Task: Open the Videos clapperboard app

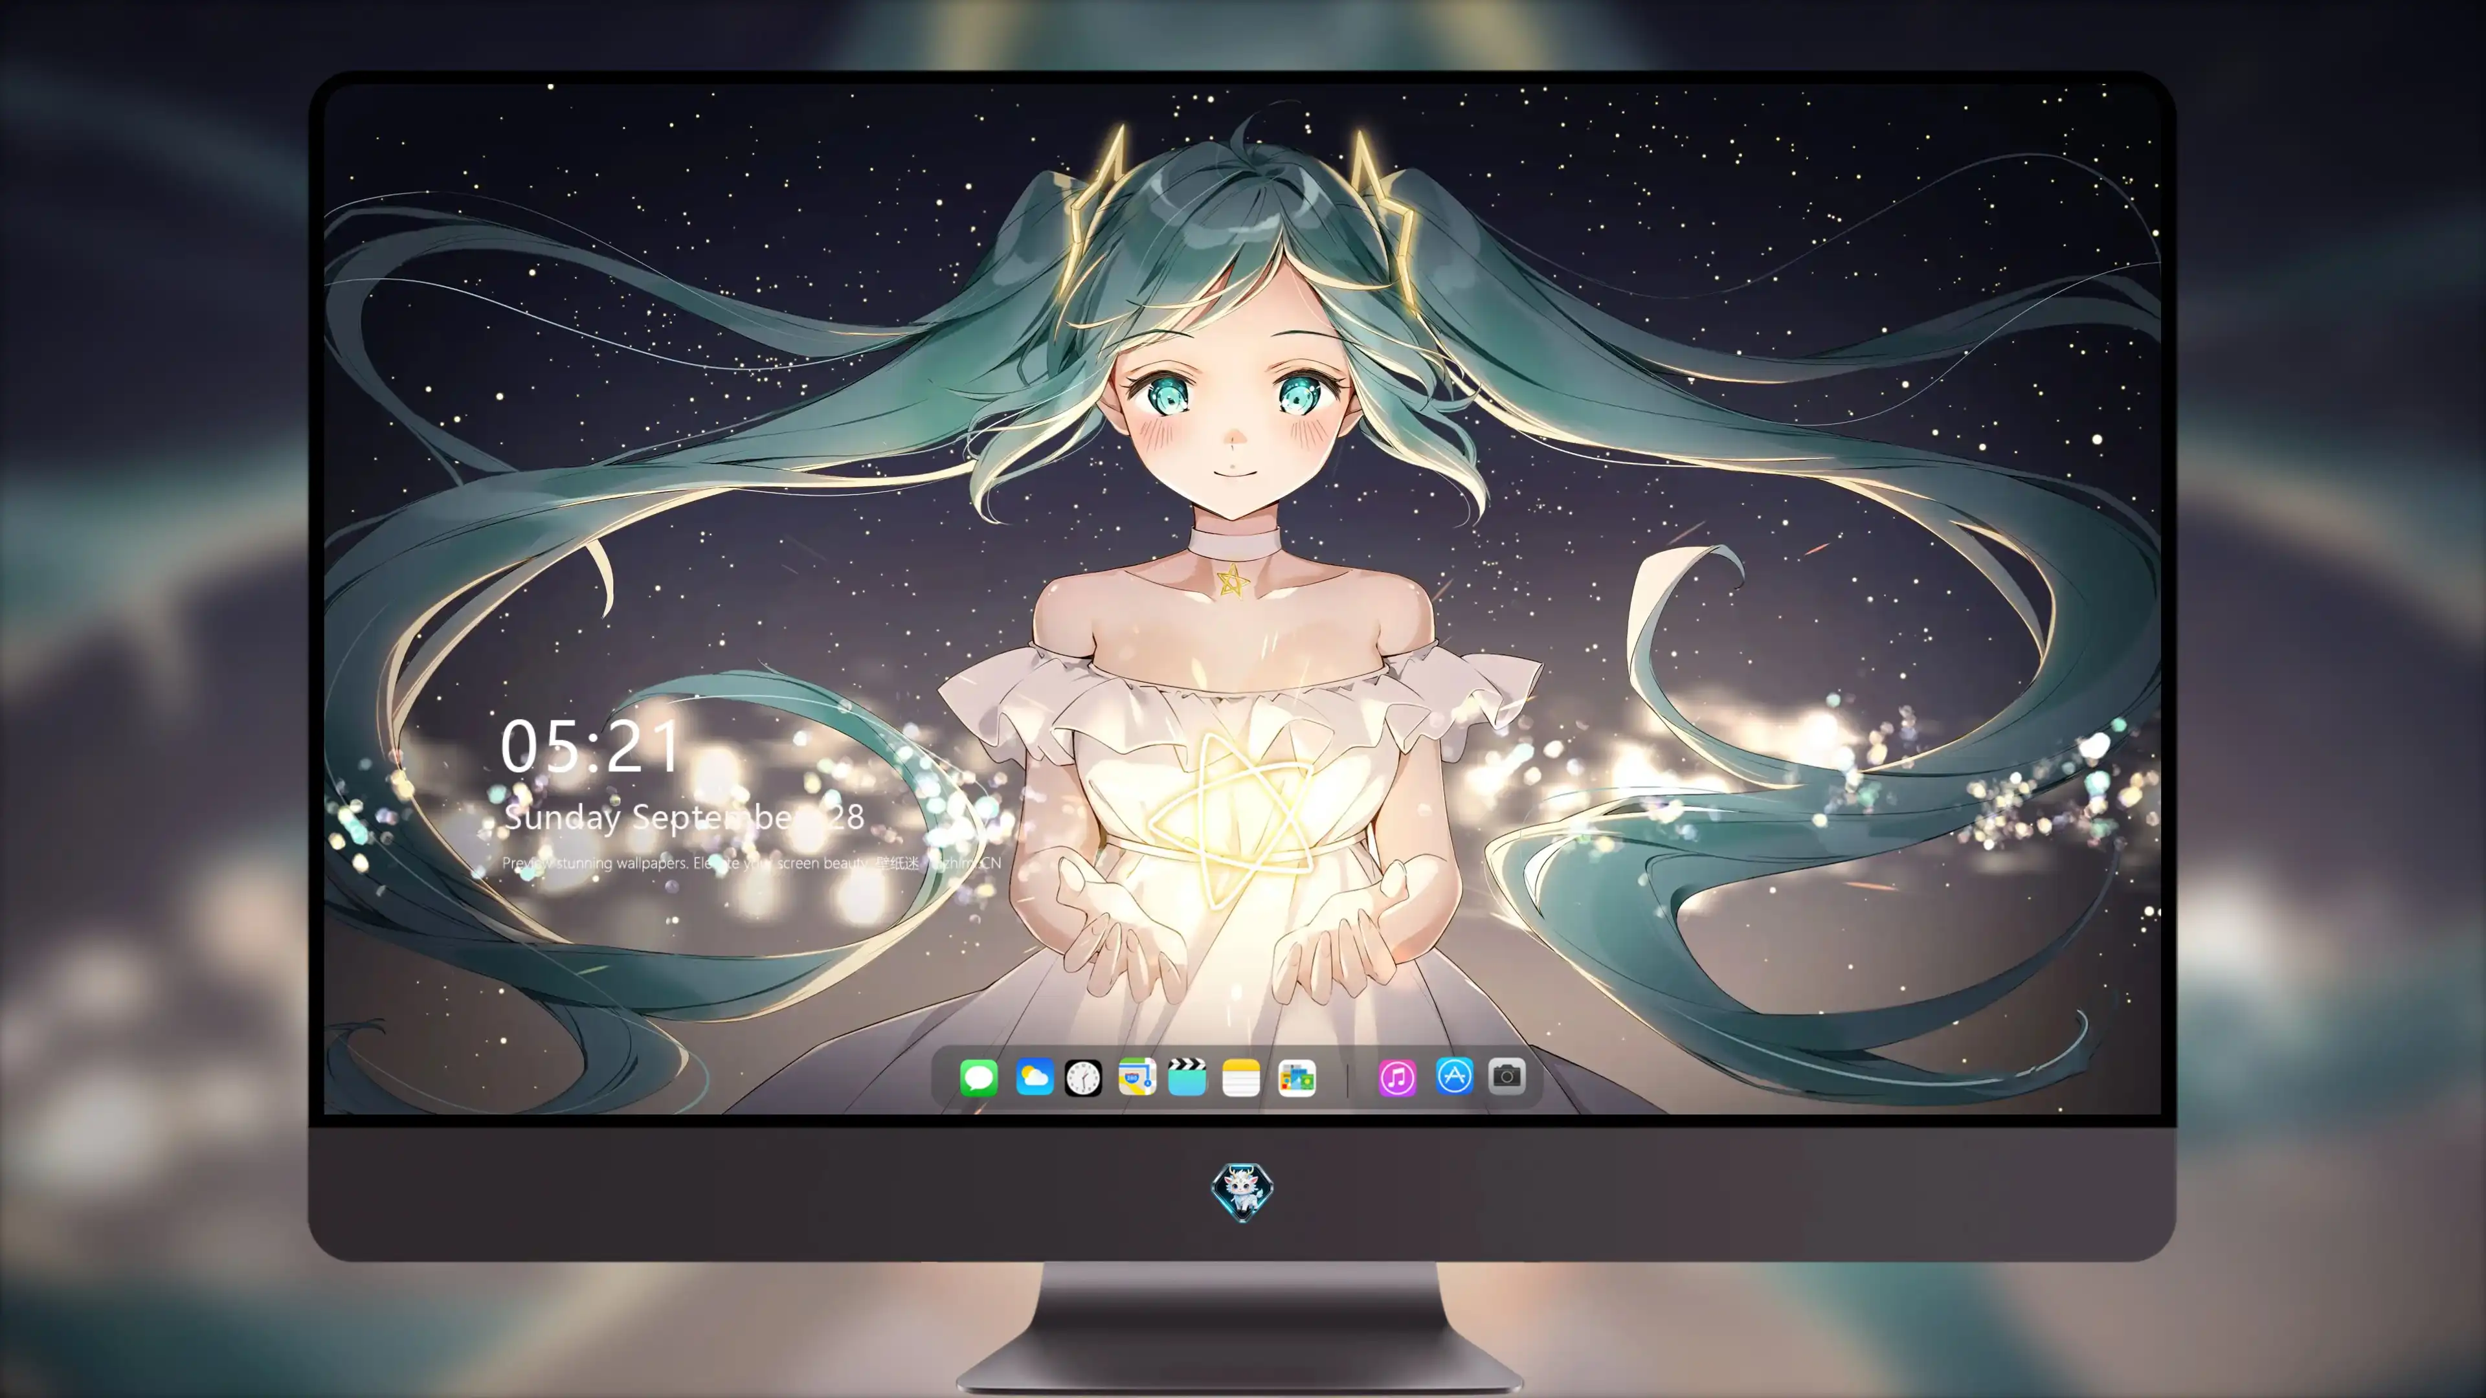Action: [1187, 1077]
